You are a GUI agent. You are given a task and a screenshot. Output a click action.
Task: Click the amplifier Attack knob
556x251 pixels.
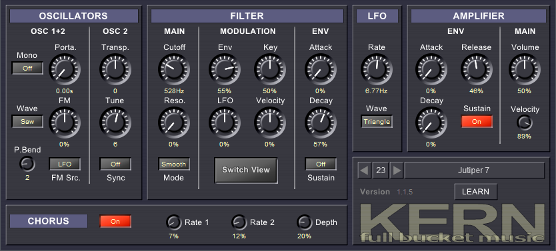(x=431, y=69)
